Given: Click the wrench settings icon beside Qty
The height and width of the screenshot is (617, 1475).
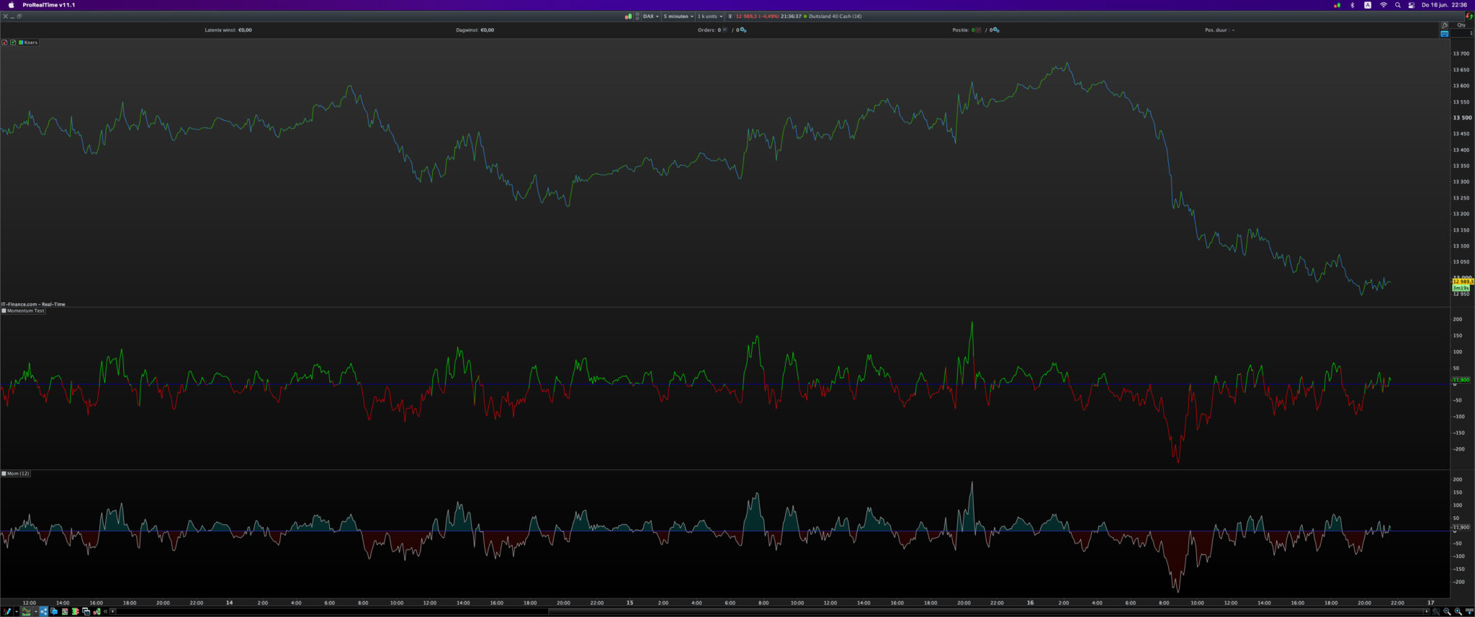Looking at the screenshot, I should coord(1444,25).
